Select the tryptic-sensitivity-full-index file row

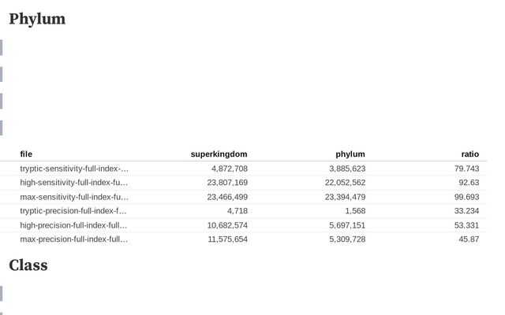(74, 169)
